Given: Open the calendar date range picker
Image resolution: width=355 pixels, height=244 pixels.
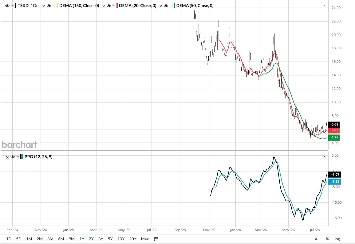Looking at the screenshot, I should point(156,239).
